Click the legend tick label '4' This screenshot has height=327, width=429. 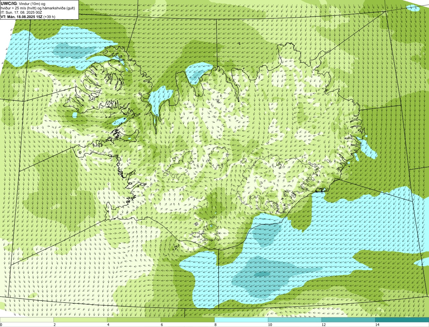[x=108, y=325]
